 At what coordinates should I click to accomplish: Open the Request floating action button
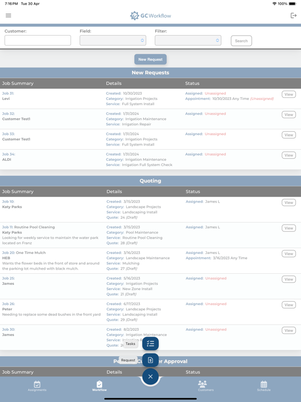[x=150, y=360]
